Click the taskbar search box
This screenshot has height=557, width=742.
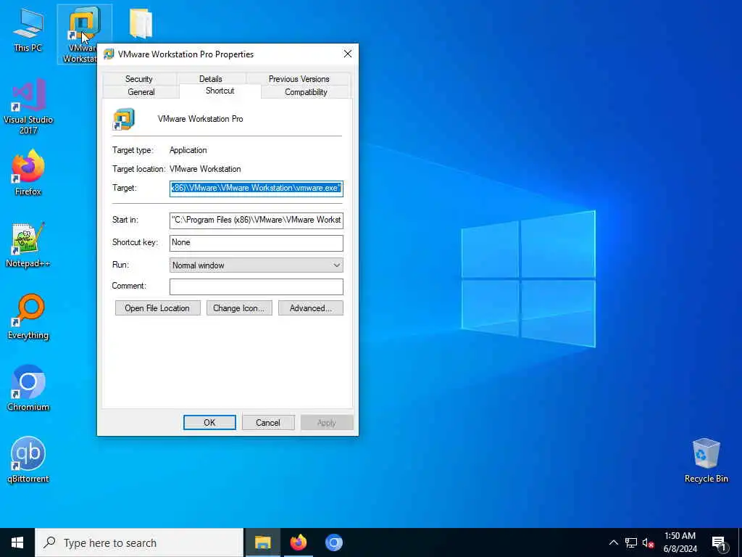tap(139, 542)
